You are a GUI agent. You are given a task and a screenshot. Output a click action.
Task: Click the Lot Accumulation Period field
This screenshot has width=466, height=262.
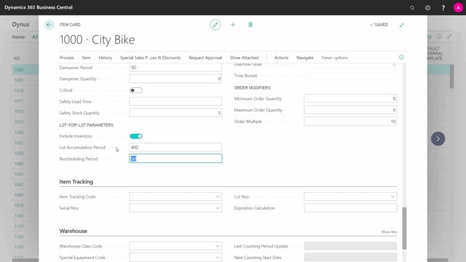175,147
